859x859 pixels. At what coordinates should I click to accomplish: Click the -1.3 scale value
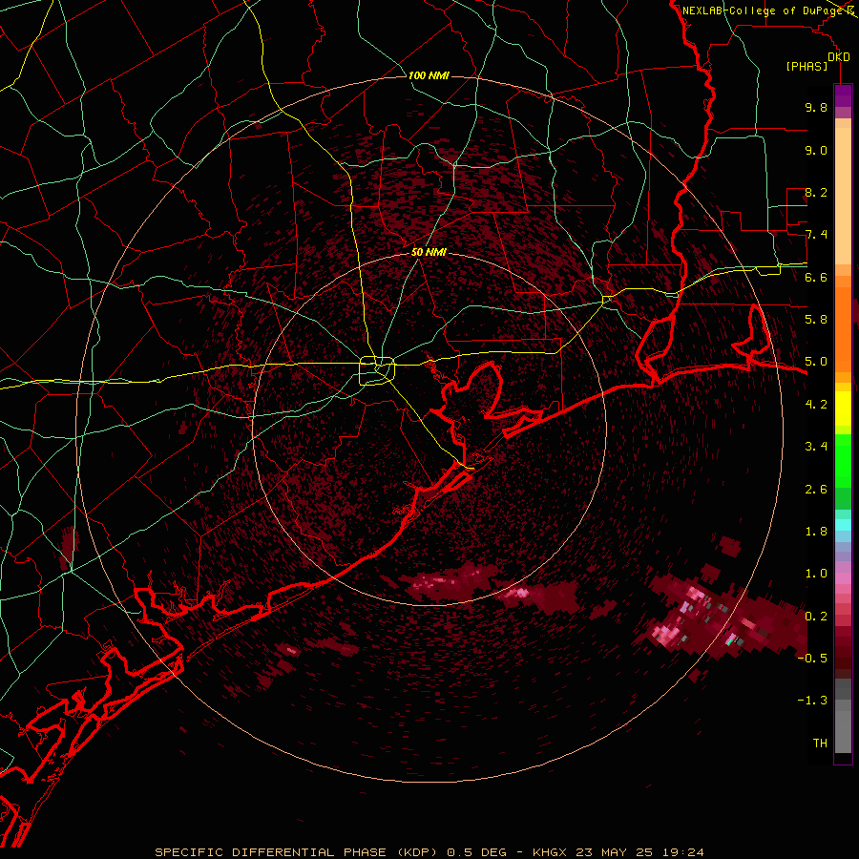click(812, 701)
